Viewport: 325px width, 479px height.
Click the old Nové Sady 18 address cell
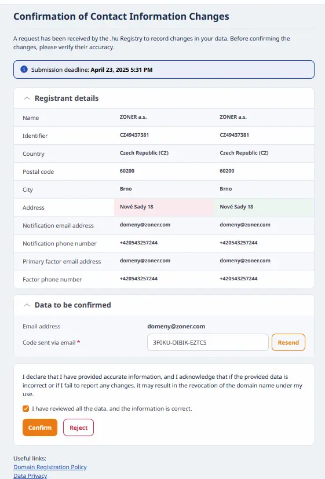pos(164,207)
